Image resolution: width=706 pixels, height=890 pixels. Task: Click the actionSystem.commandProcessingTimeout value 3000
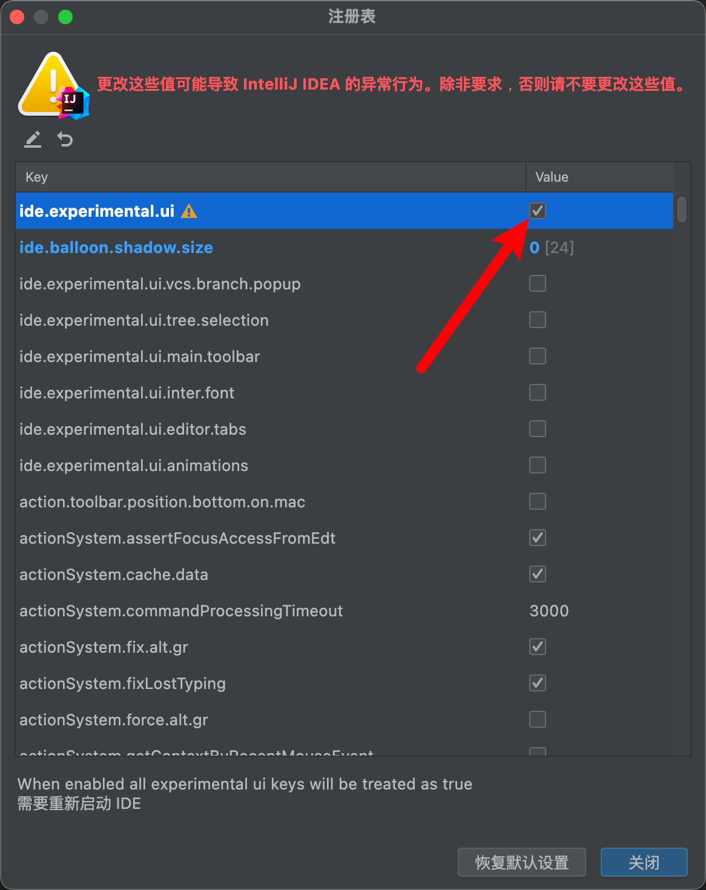[549, 611]
